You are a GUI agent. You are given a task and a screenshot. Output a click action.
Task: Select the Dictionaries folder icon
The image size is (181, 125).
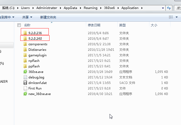click(x=25, y=49)
